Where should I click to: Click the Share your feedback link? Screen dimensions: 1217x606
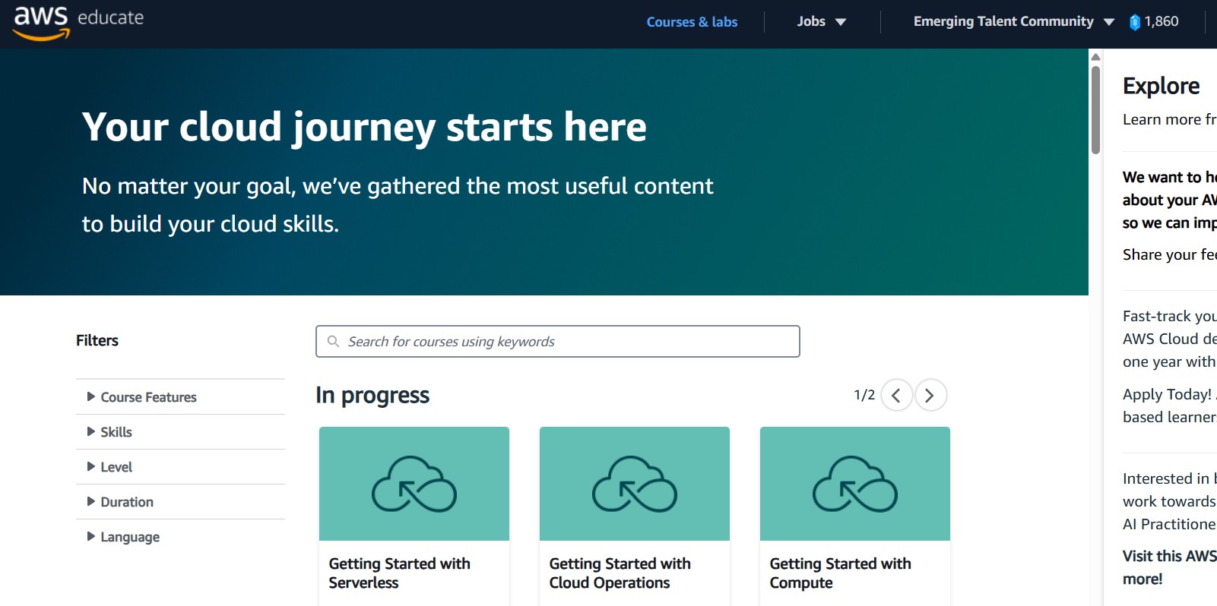(x=1169, y=254)
